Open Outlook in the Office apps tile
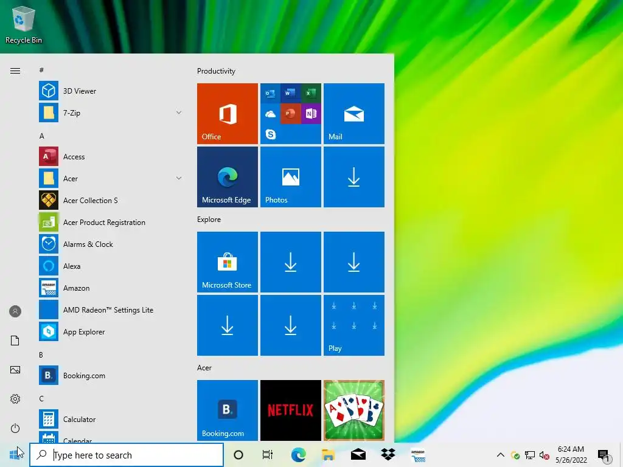The width and height of the screenshot is (623, 467). tap(270, 94)
